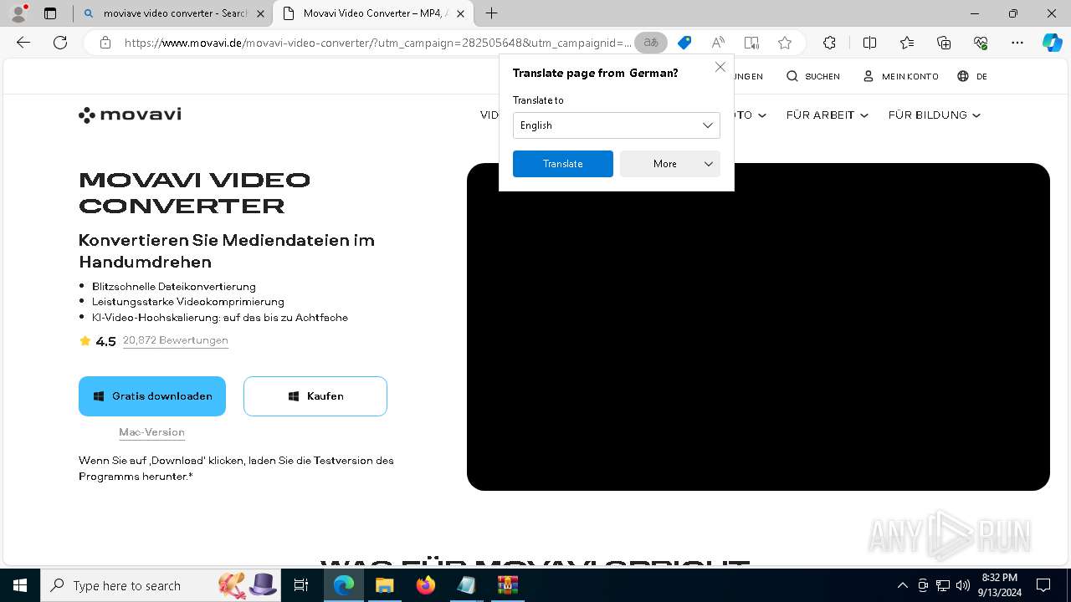
Task: Open File Explorer from taskbar
Action: tap(384, 585)
